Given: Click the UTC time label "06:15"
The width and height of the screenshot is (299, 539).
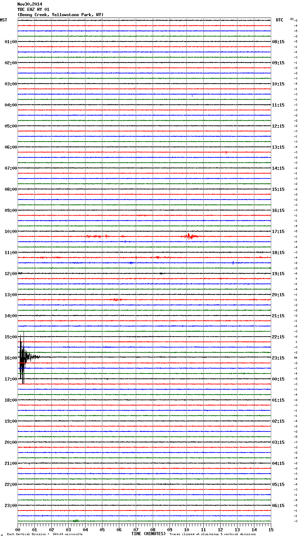Looking at the screenshot, I should (278, 506).
